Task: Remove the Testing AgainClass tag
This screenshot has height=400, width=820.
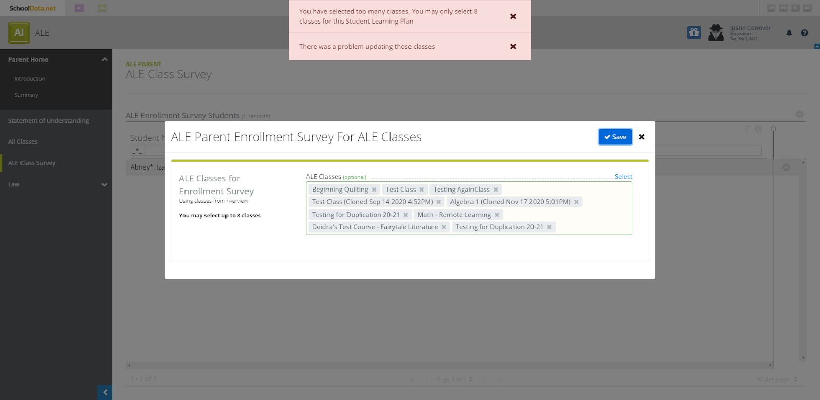Action: tap(496, 190)
